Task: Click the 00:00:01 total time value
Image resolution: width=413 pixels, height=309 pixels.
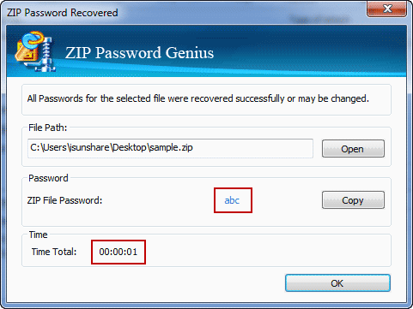Action: coord(118,252)
